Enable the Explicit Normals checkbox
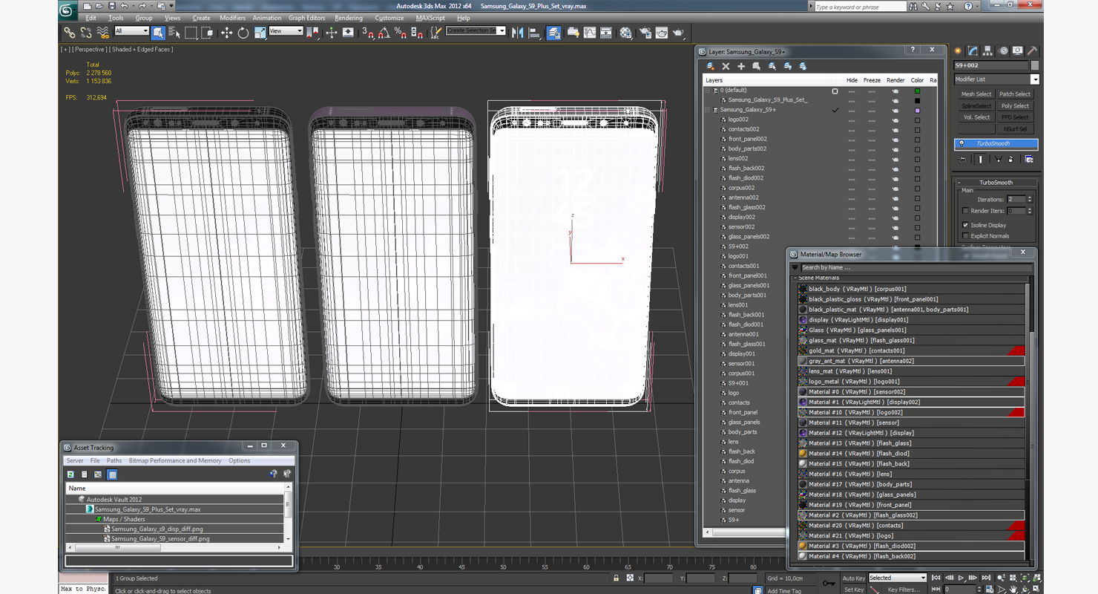Screen dimensions: 1098x594 (965, 236)
